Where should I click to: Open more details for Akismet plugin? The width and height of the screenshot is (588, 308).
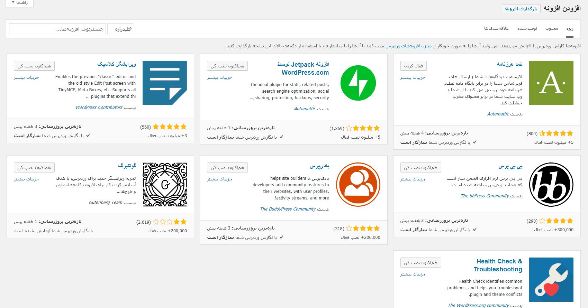pos(413,77)
